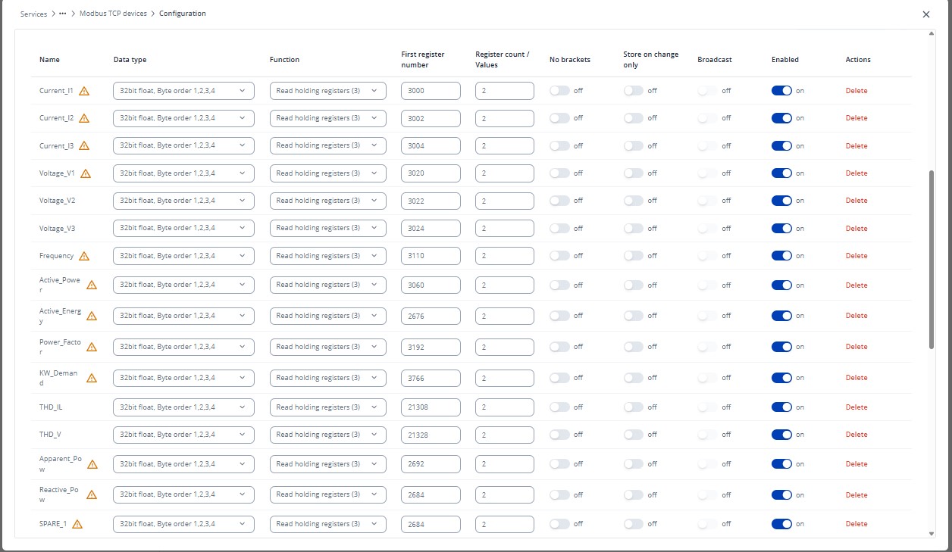Turn on No brackets for Current_I2
Viewport: 952px width, 552px height.
559,118
